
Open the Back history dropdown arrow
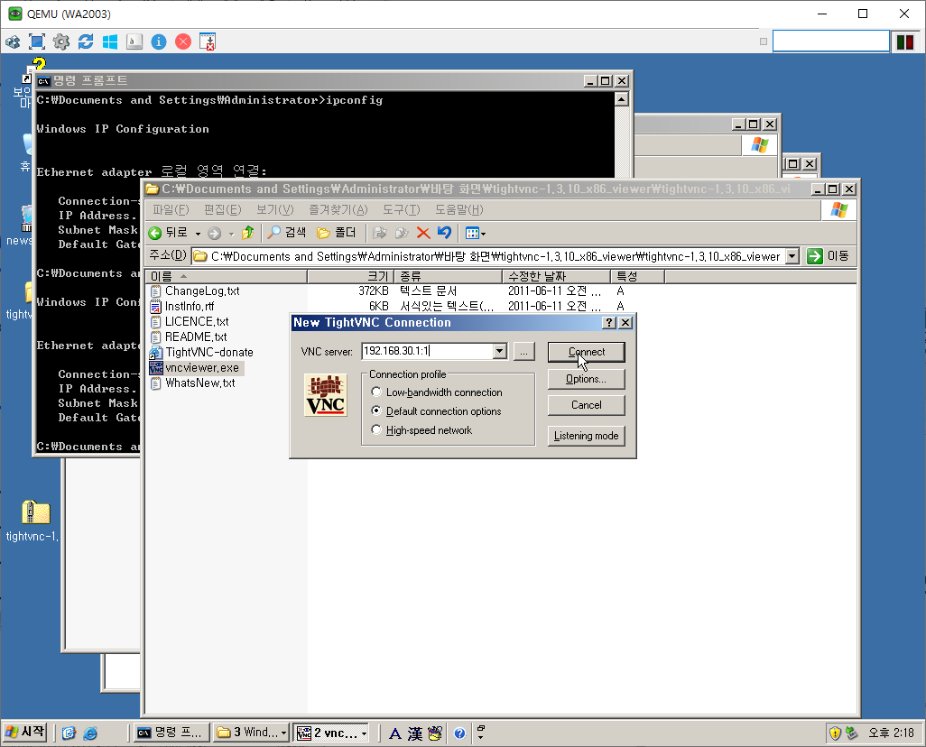click(x=198, y=234)
